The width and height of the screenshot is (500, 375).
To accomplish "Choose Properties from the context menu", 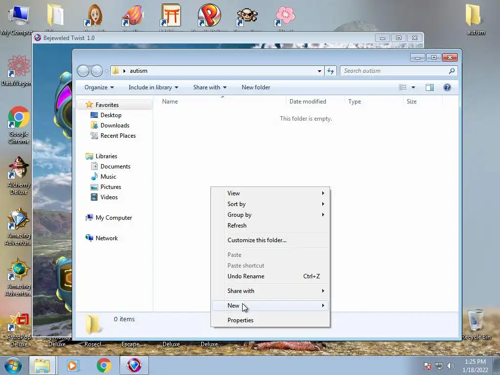I will (271, 320).
